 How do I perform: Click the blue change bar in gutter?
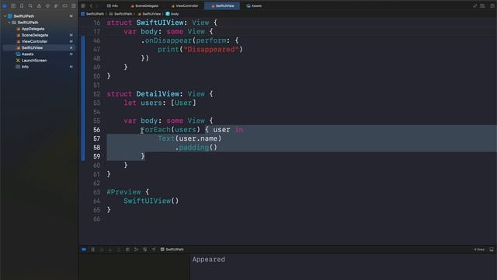(x=83, y=98)
